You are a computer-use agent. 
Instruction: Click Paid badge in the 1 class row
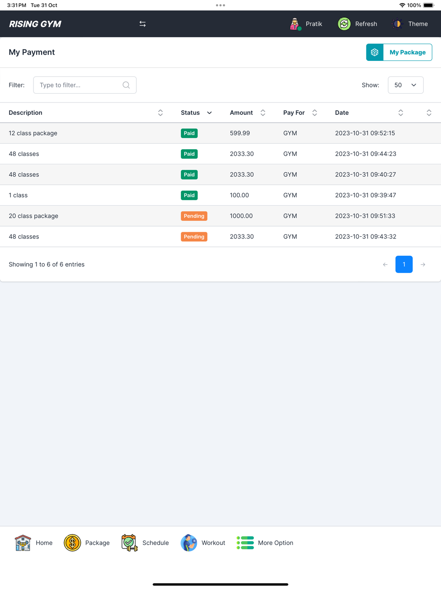[x=189, y=195]
